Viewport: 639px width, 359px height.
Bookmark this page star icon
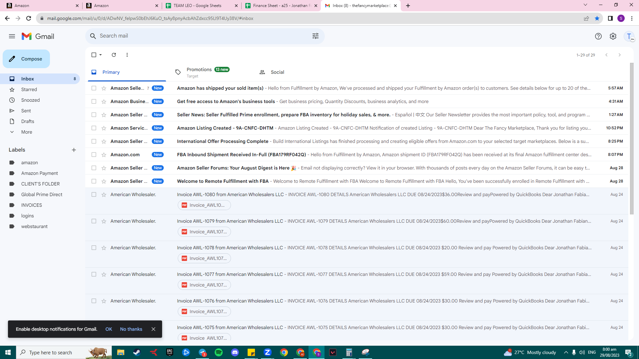click(x=597, y=18)
